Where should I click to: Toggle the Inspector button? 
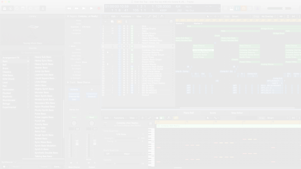[10, 8]
